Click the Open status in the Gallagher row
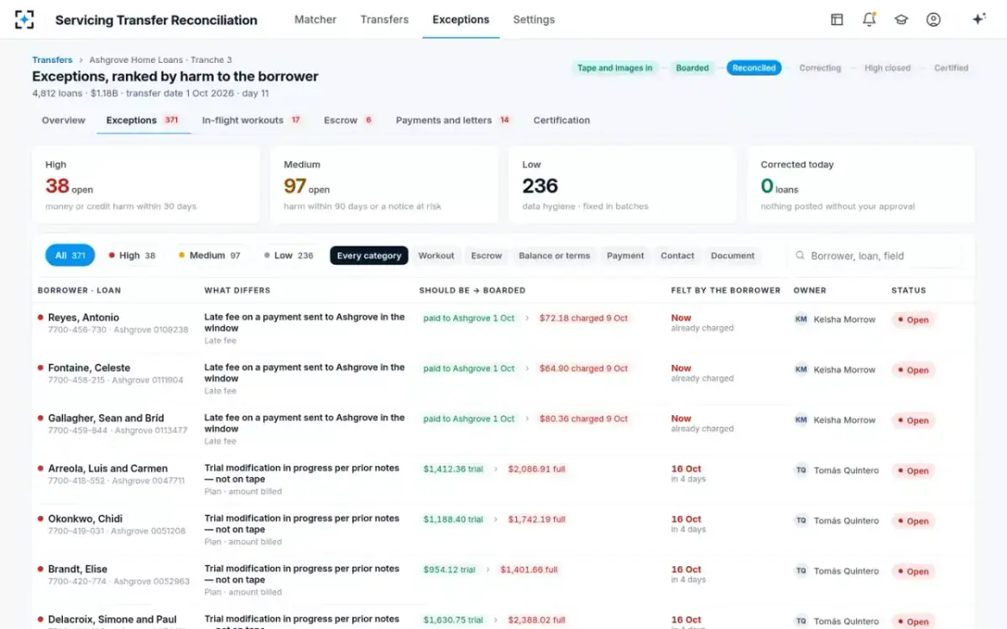Viewport: 1007px width, 629px height. pyautogui.click(x=913, y=420)
